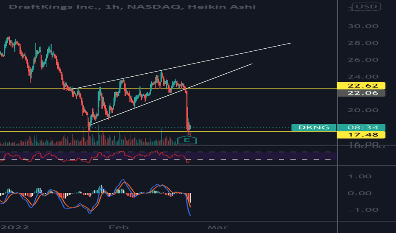Select the 22.62 yellow price label
The width and height of the screenshot is (396, 233).
coord(361,86)
